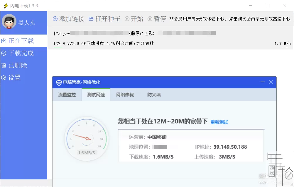Open the user avatar profile picture
This screenshot has width=294, height=187.
coord(9,21)
